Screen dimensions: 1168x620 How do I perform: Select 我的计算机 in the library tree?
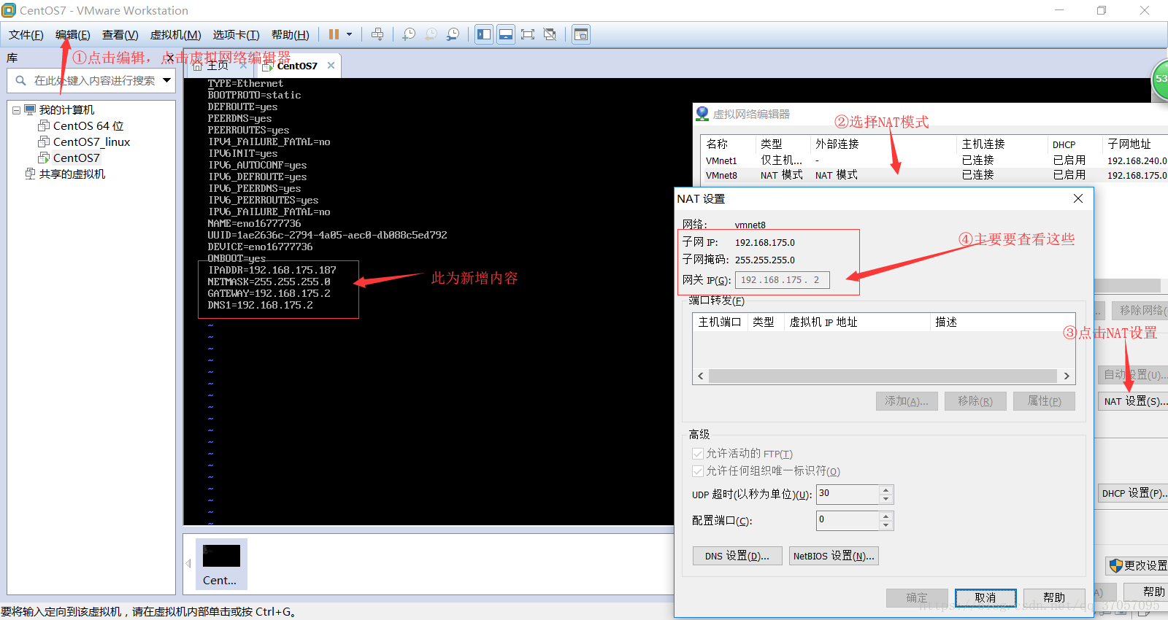tap(66, 110)
